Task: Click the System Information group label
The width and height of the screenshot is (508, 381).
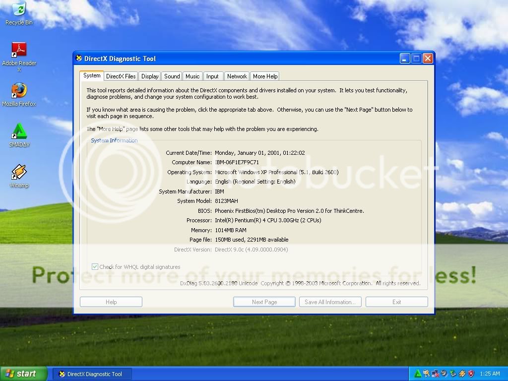Action: point(114,140)
